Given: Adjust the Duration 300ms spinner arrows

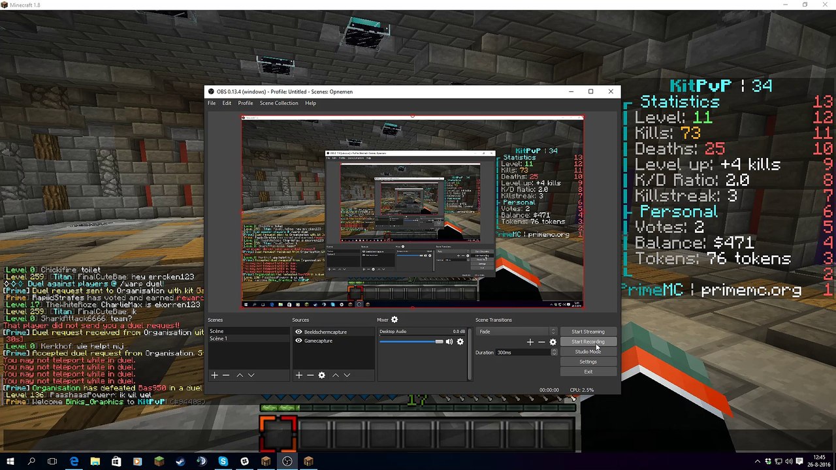Looking at the screenshot, I should click(554, 352).
